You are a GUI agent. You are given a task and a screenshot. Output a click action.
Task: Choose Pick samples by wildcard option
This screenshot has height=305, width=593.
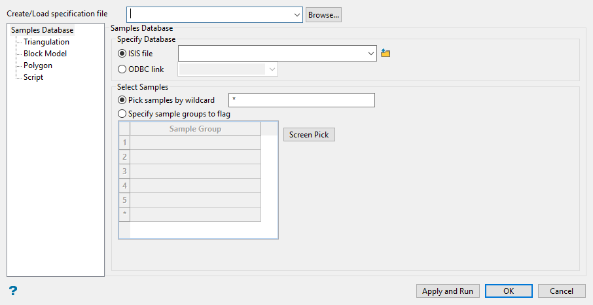122,100
